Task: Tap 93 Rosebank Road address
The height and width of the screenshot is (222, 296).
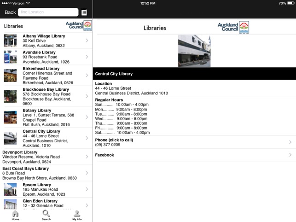Action: [x=40, y=57]
